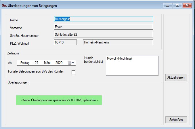Focus the PLZ field with 65719
The image size is (195, 129).
65,43
